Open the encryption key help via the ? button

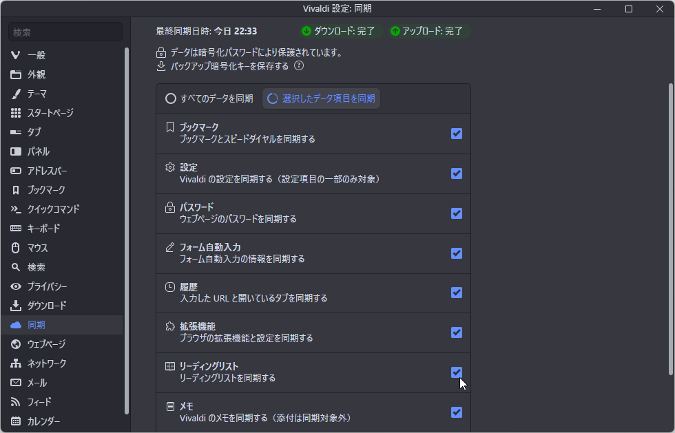point(299,66)
